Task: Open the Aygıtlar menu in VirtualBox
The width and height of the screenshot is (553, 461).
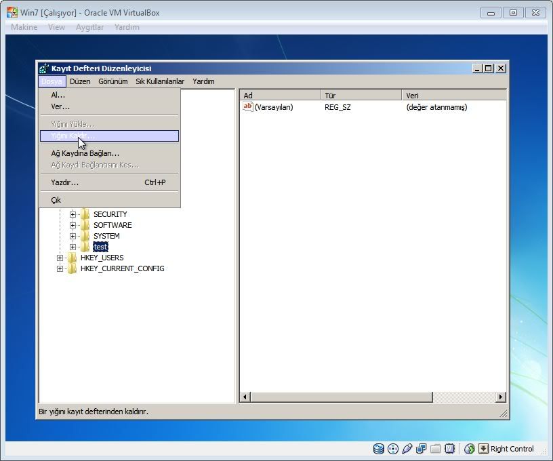Action: (89, 27)
